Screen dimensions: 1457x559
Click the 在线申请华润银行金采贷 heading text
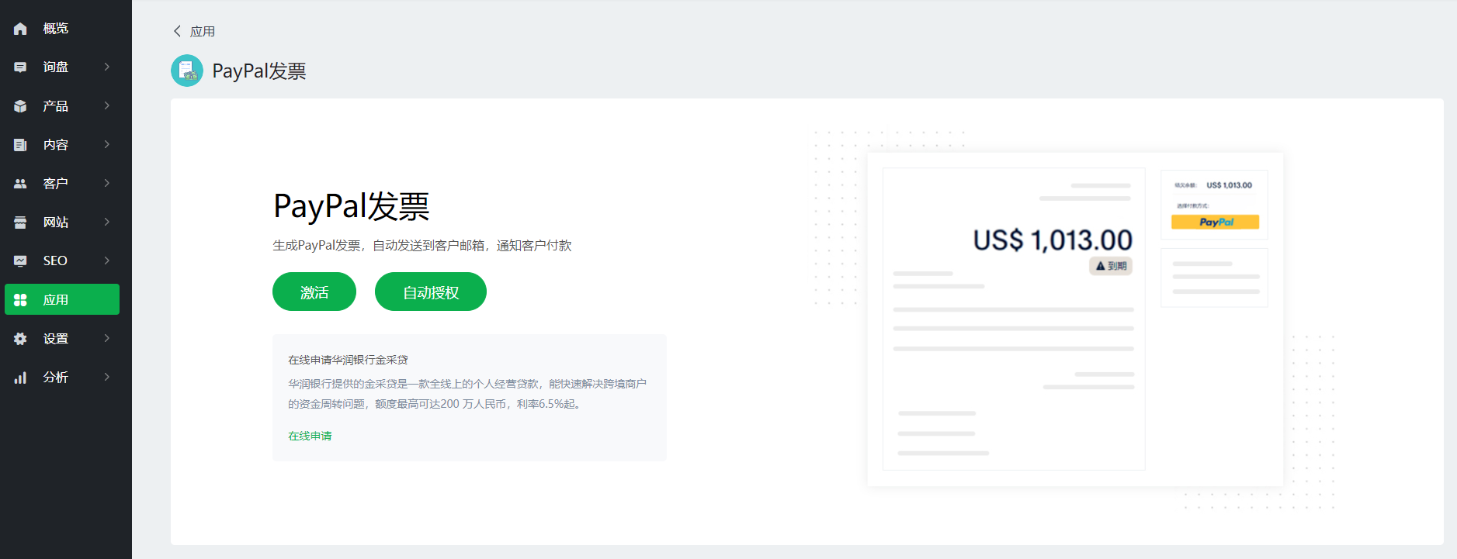click(x=348, y=360)
